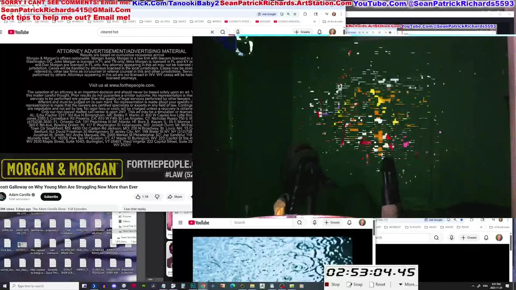Subscribe to Adam Carolla channel
Viewport: 516px width, 290px height.
click(x=51, y=197)
